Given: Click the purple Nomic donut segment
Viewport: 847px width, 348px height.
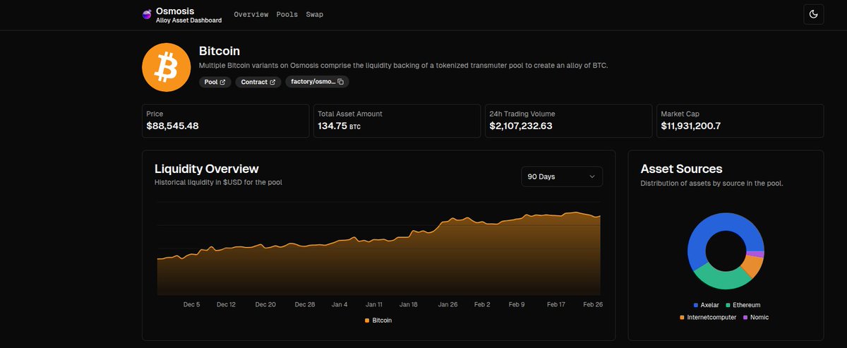Looking at the screenshot, I should pyautogui.click(x=756, y=254).
